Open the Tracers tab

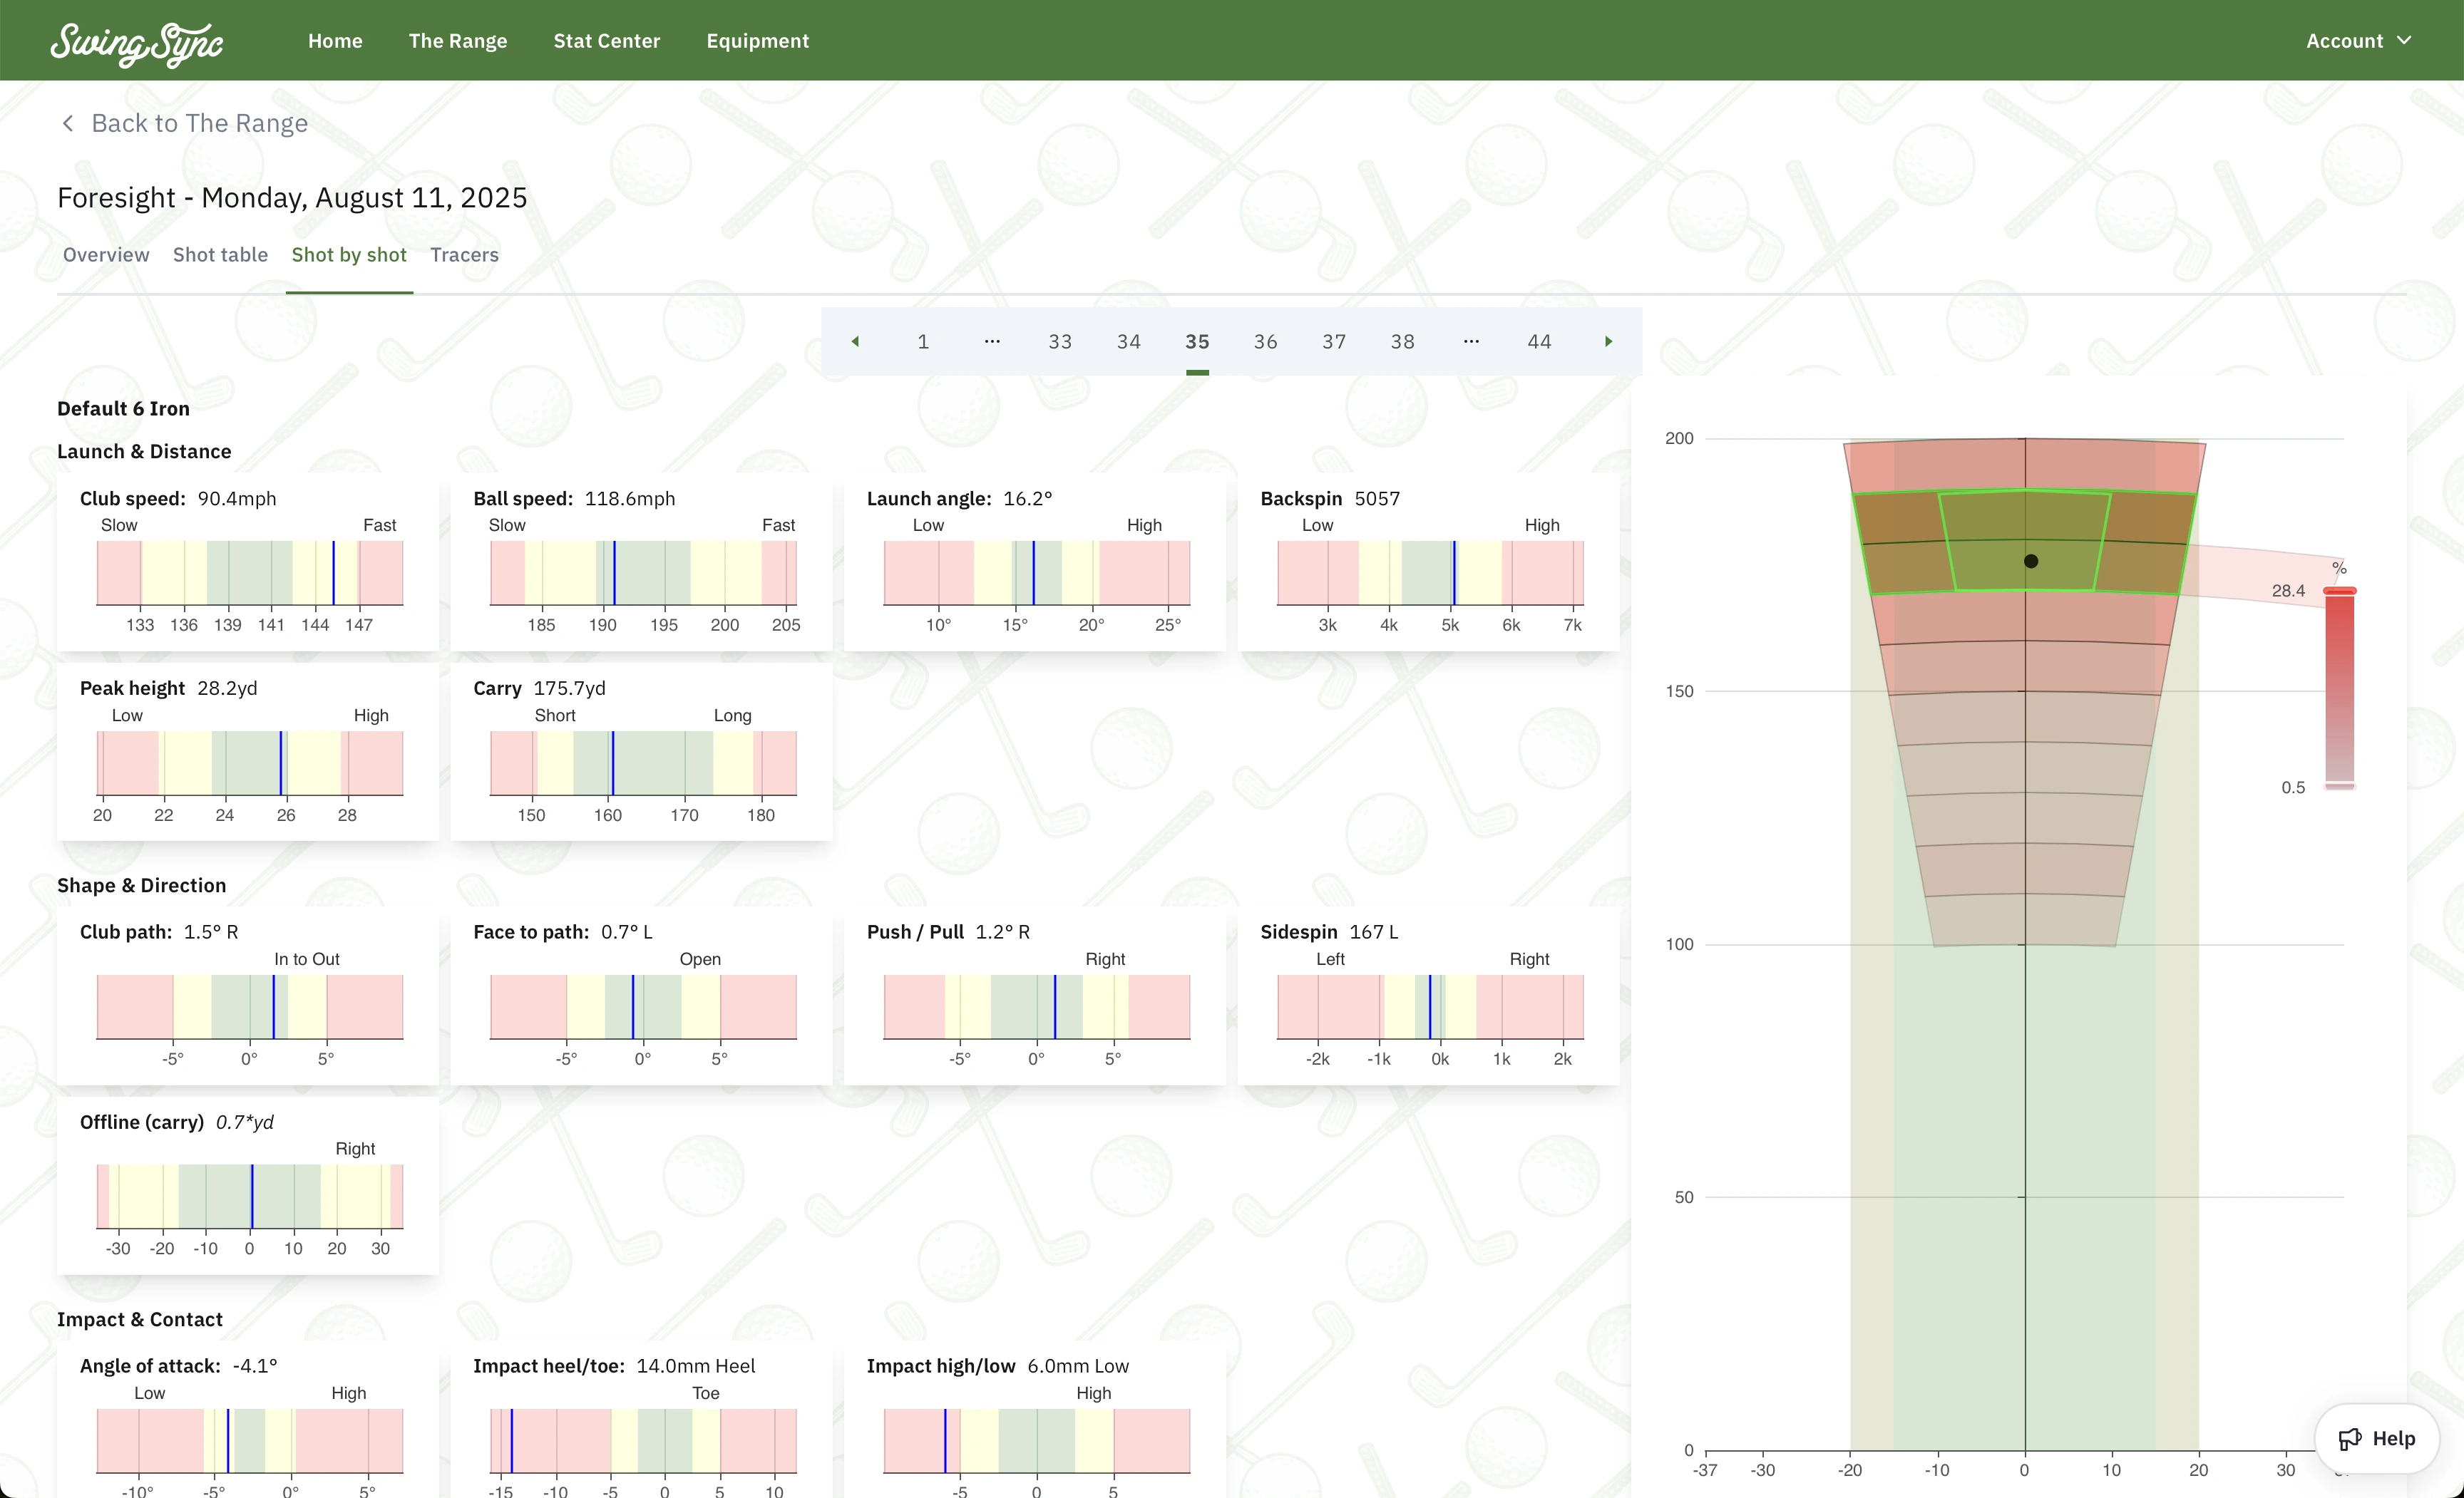464,255
